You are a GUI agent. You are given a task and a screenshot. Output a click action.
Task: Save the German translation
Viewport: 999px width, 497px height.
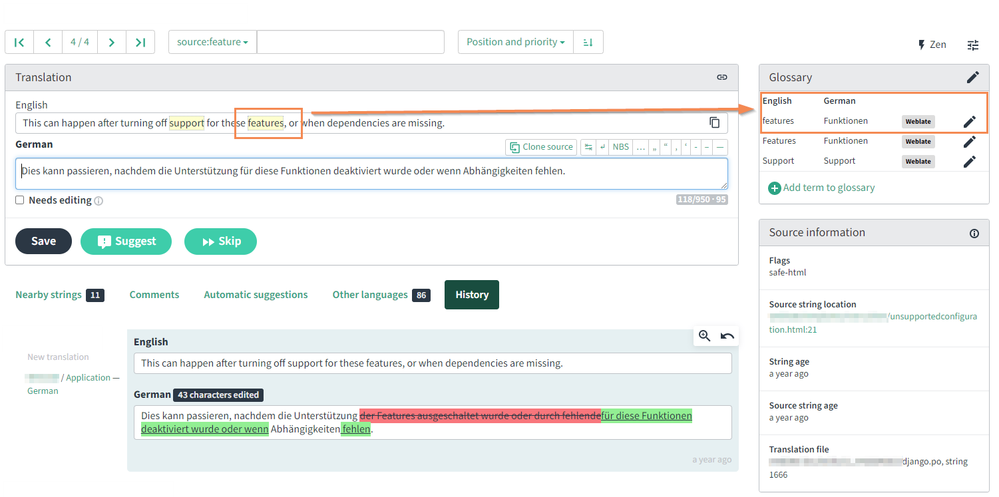click(43, 242)
